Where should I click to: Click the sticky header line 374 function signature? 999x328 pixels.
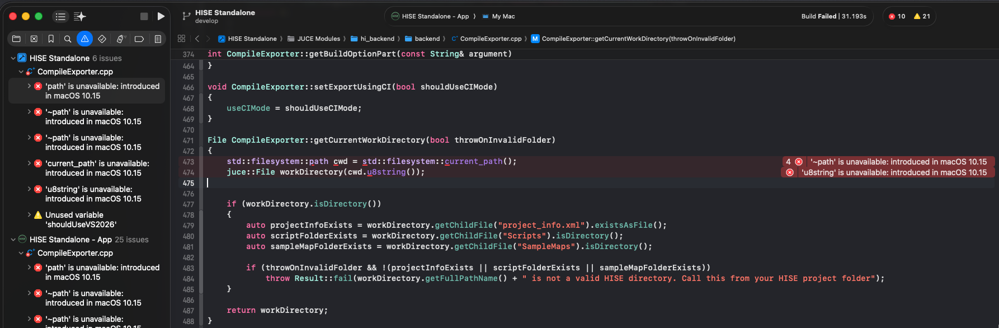pyautogui.click(x=359, y=54)
